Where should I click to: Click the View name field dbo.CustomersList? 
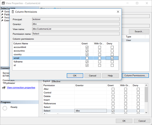[x=76, y=29]
